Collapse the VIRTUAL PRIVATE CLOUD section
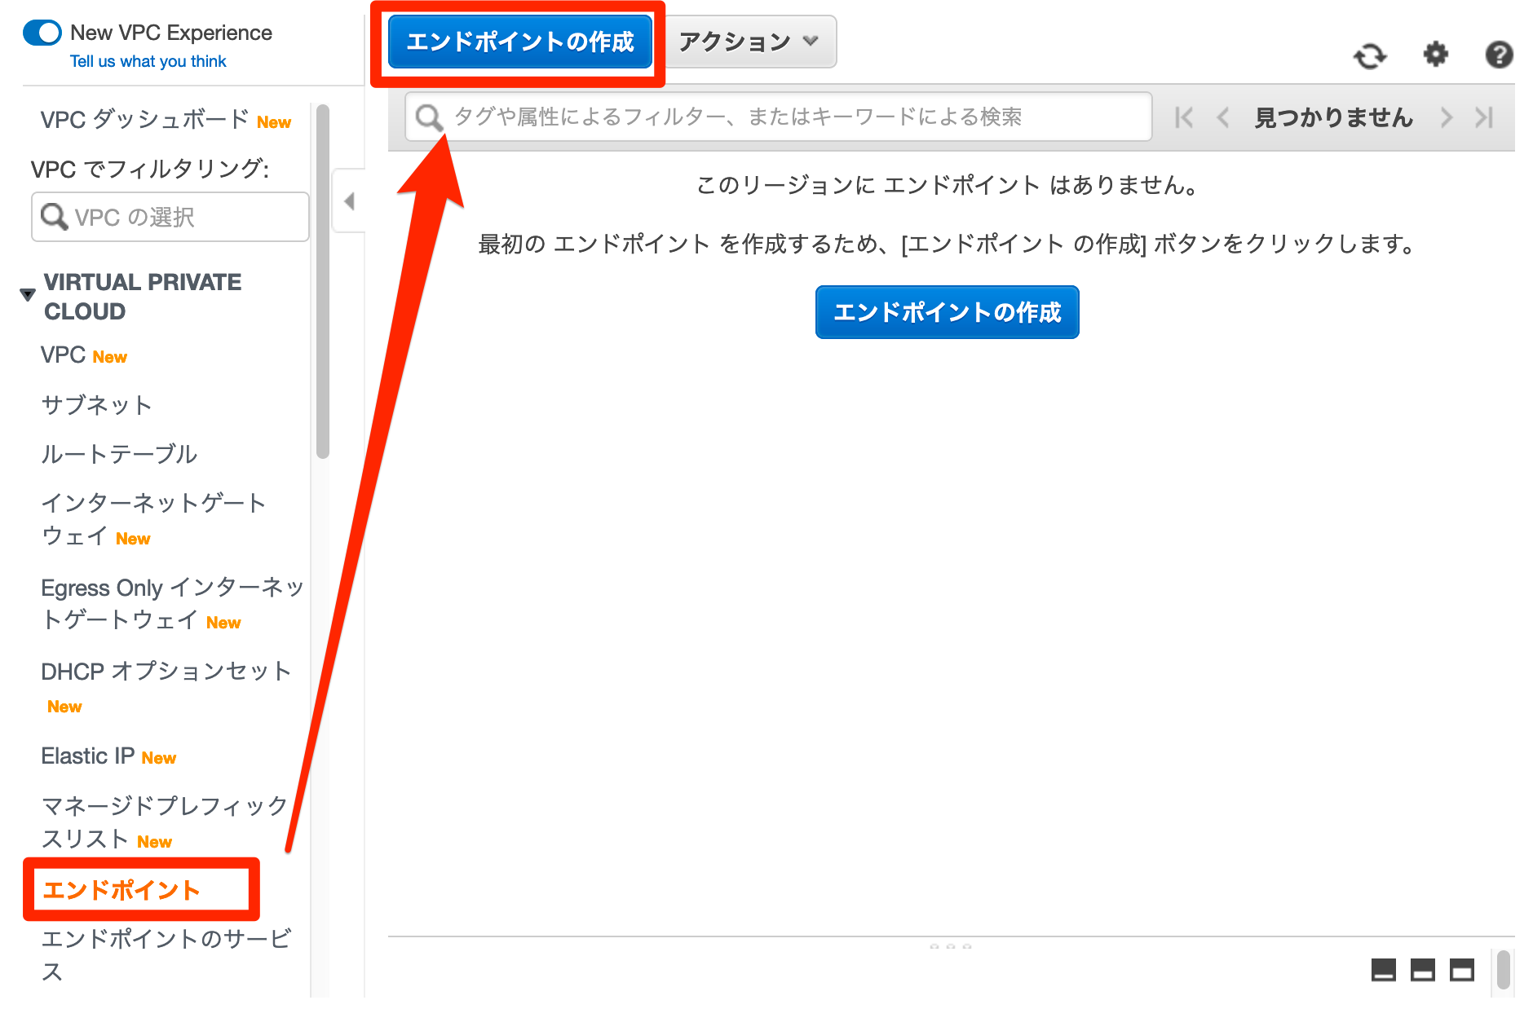This screenshot has width=1533, height=1009. click(27, 293)
